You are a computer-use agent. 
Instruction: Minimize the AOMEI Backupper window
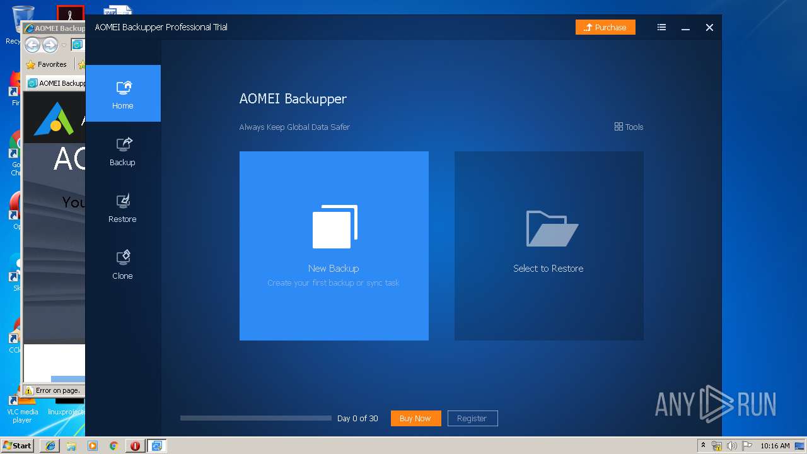[685, 28]
